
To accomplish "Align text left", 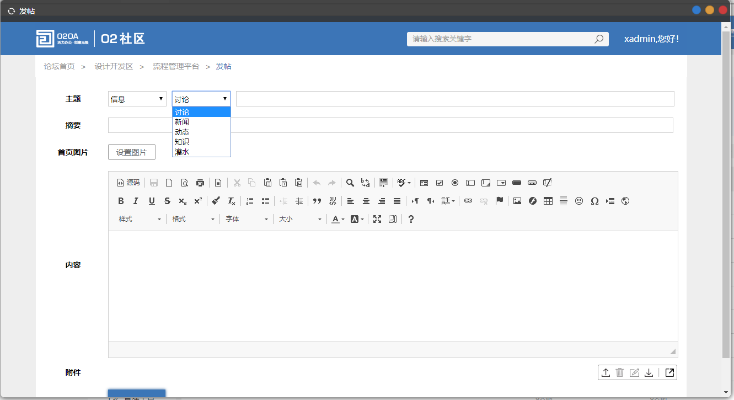I will pyautogui.click(x=351, y=201).
